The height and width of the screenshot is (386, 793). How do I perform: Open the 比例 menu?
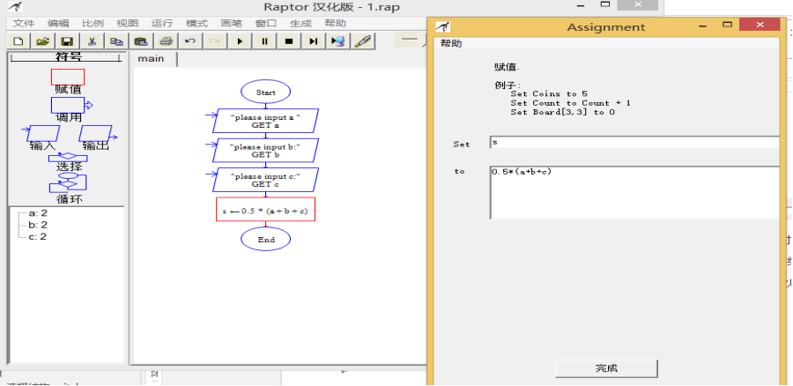pyautogui.click(x=93, y=23)
